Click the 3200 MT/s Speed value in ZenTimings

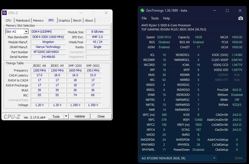coord(164,37)
